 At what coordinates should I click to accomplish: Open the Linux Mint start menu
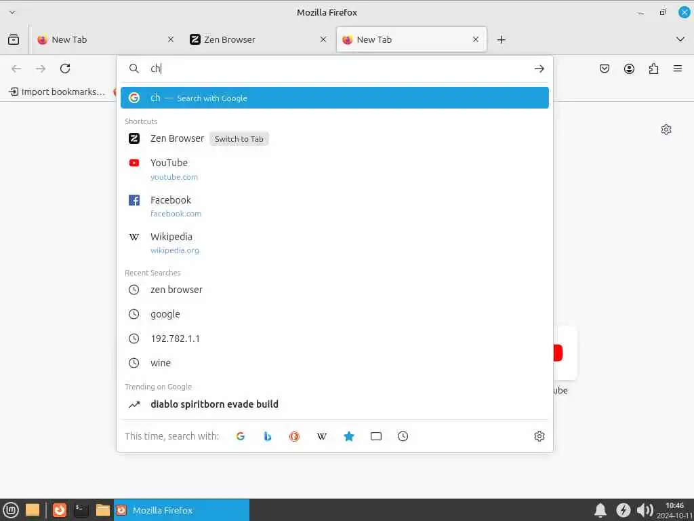pyautogui.click(x=11, y=510)
